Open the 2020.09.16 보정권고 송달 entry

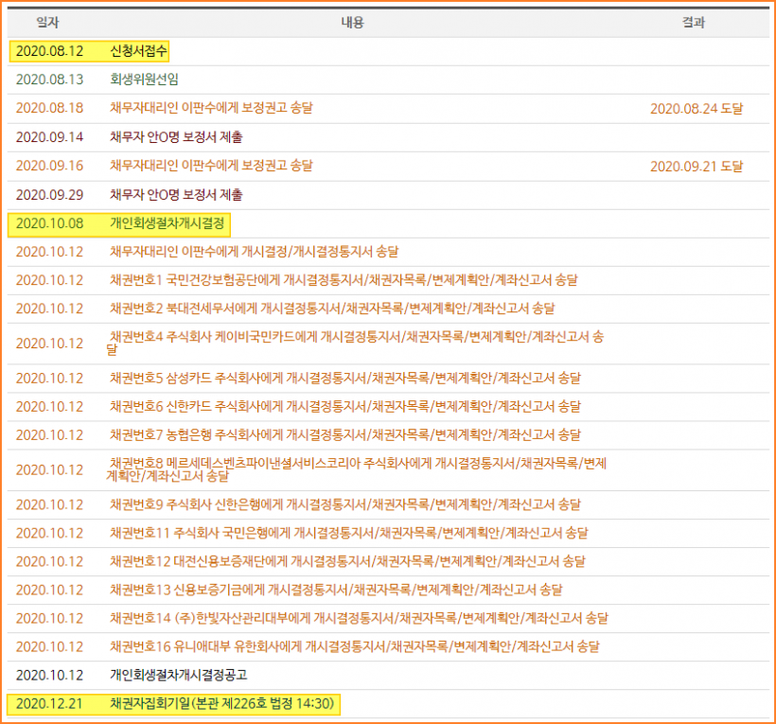click(x=211, y=166)
